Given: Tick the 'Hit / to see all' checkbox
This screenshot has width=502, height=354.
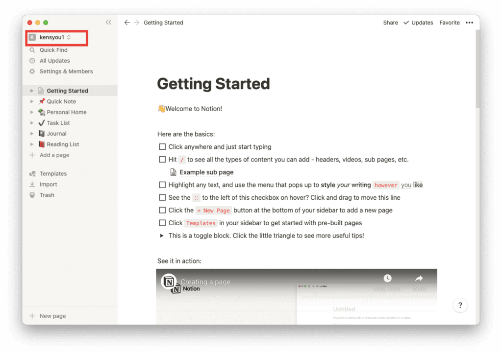Looking at the screenshot, I should (162, 160).
